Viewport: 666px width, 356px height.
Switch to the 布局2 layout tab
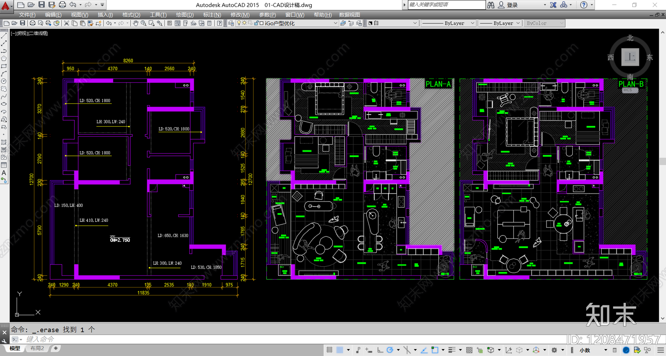click(x=37, y=348)
